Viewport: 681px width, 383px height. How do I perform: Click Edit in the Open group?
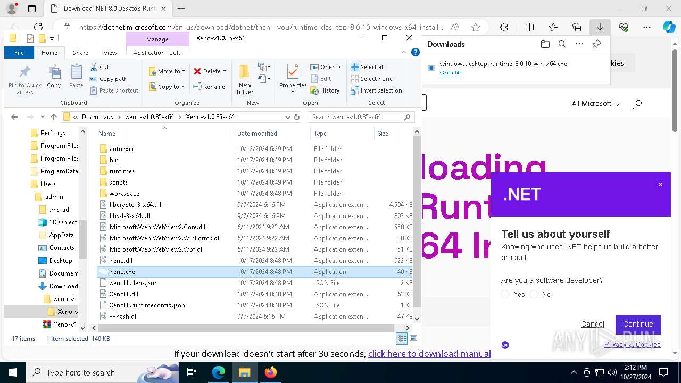(321, 79)
